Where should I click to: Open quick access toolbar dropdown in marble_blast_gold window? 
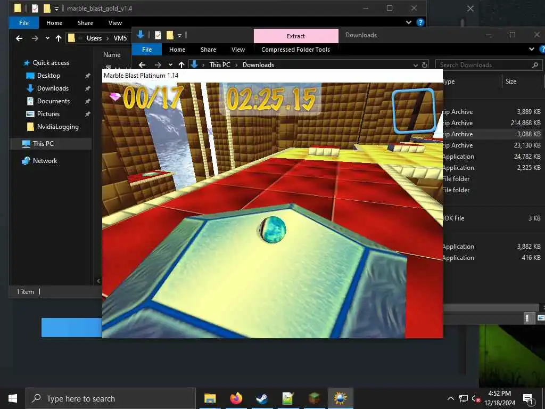pos(56,9)
